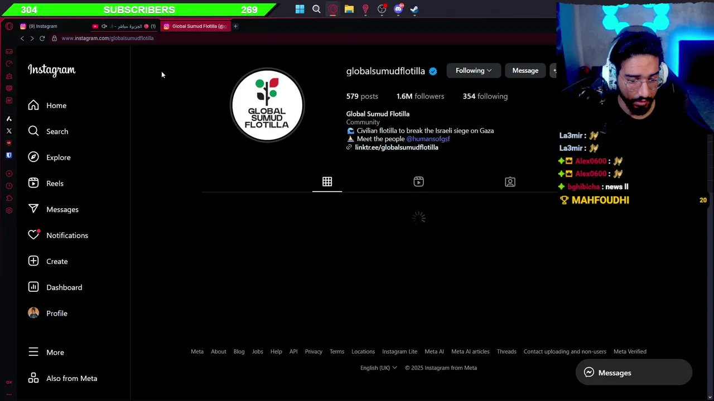Viewport: 714px width, 401px height.
Task: Open the Following dropdown
Action: pos(473,71)
